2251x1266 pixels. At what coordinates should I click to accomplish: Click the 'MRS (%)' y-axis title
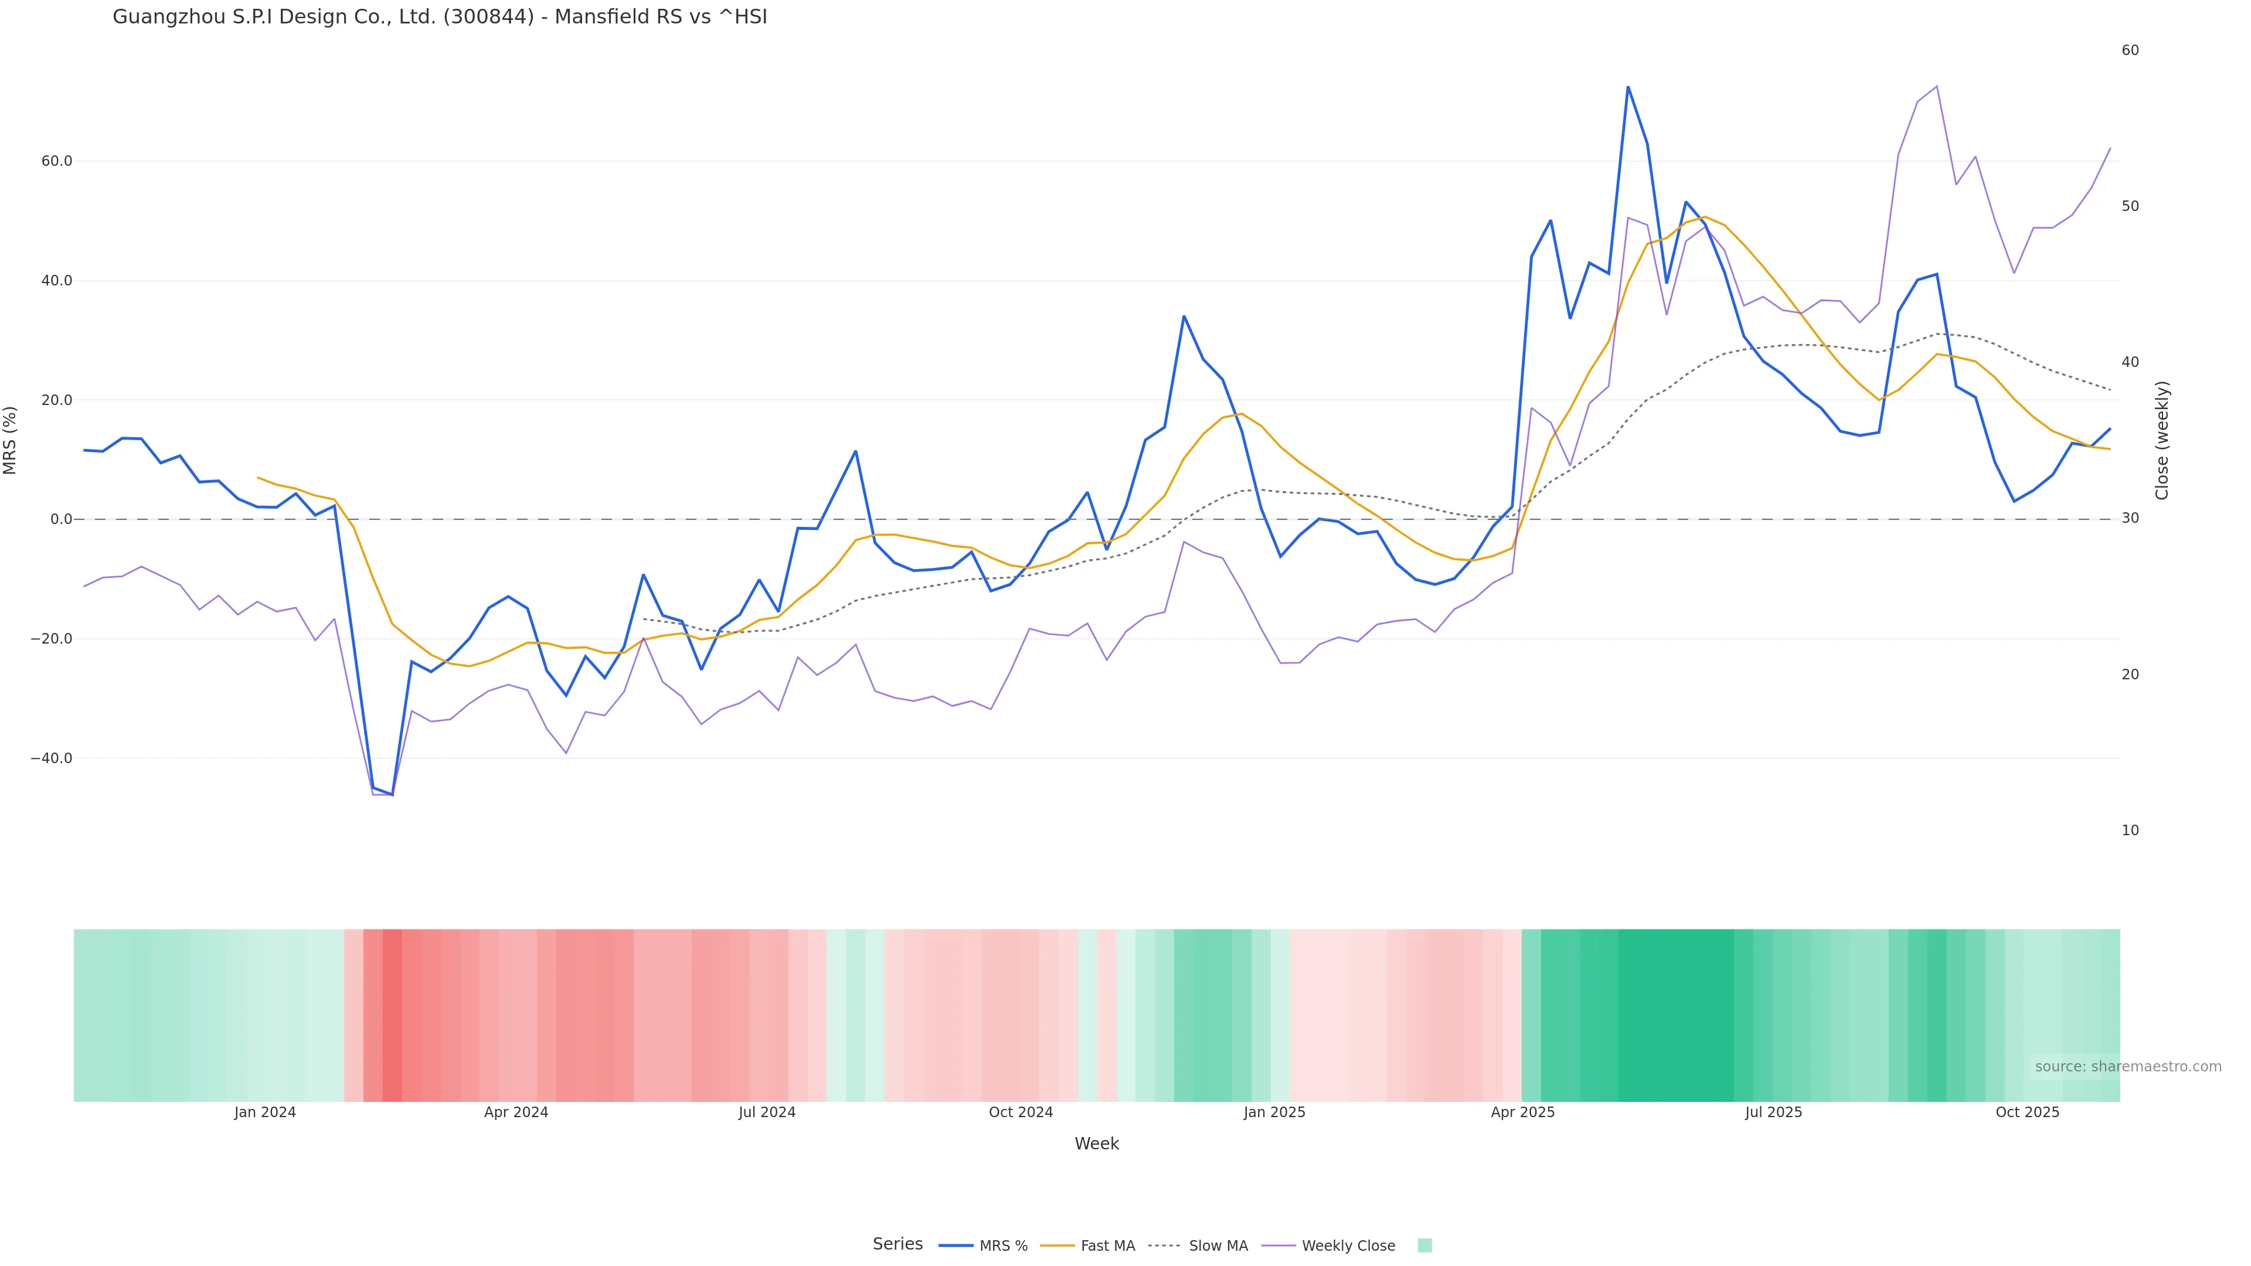[11, 440]
